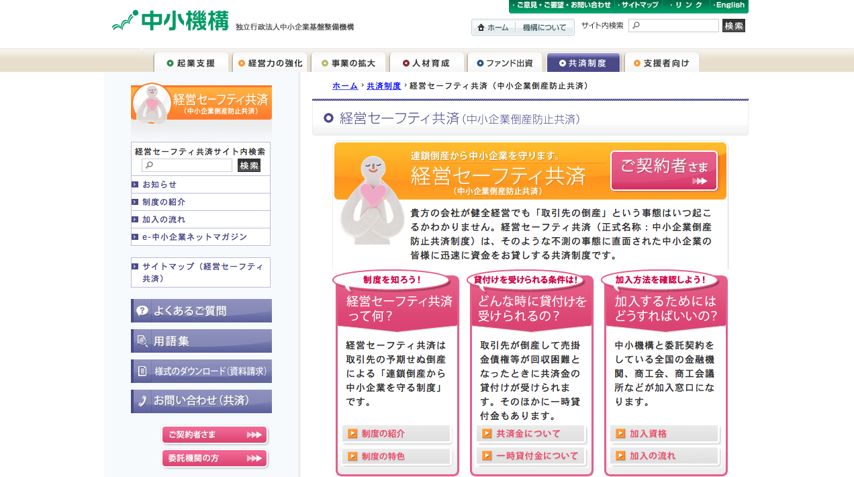The image size is (854, 477).
Task: Open 制度の紹介 in sidebar menu
Action: pyautogui.click(x=201, y=202)
